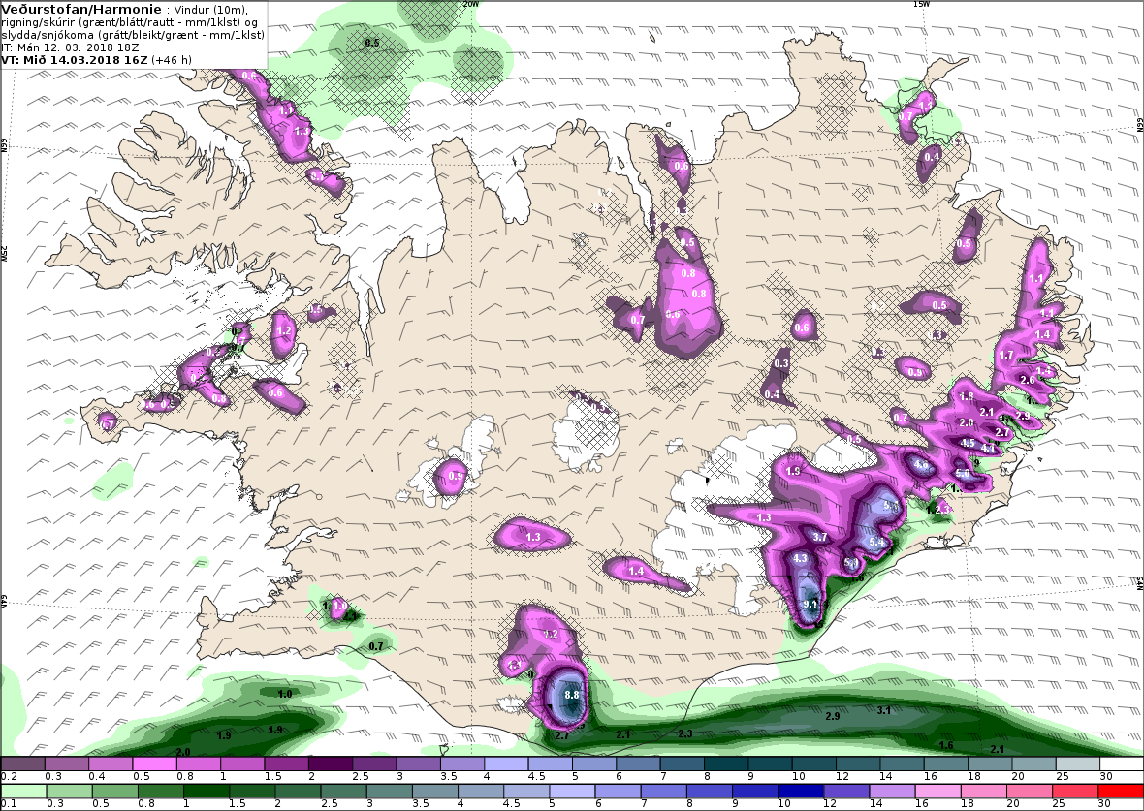
Task: Pick the light pink 16–18 rain swatch
Action: [937, 792]
